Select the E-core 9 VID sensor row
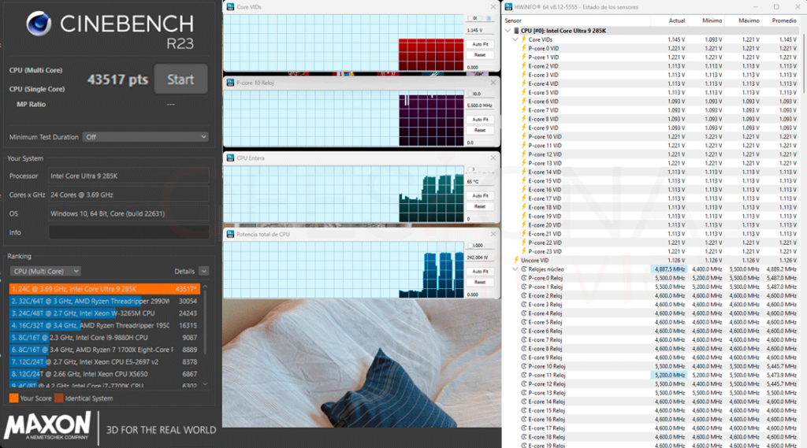This screenshot has width=807, height=448. (x=651, y=128)
